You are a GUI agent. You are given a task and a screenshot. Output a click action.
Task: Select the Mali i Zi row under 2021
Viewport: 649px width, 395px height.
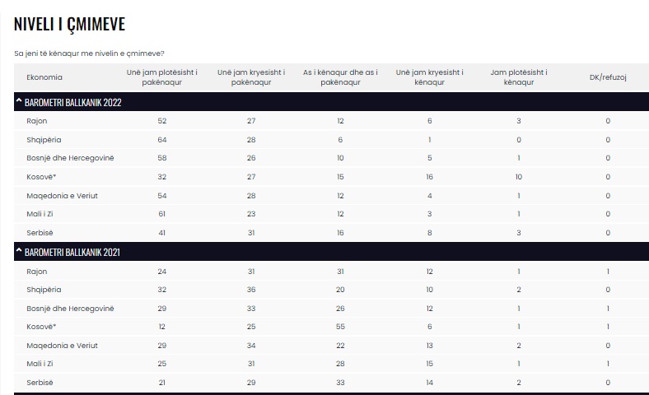pyautogui.click(x=40, y=365)
